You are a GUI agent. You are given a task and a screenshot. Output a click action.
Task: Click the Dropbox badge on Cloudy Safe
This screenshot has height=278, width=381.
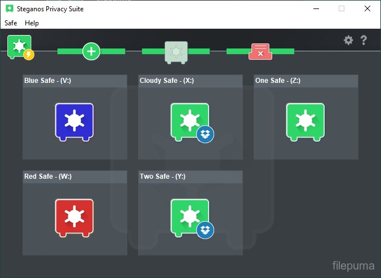205,134
